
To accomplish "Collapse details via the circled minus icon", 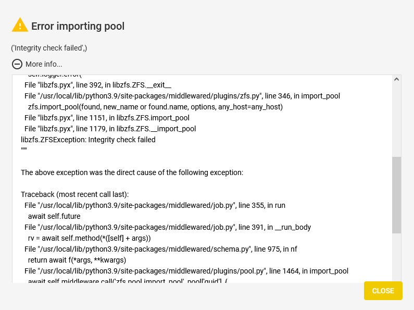I will (x=17, y=64).
